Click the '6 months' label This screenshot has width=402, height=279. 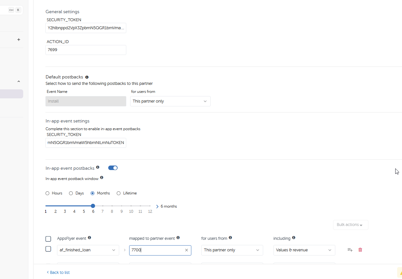(169, 206)
